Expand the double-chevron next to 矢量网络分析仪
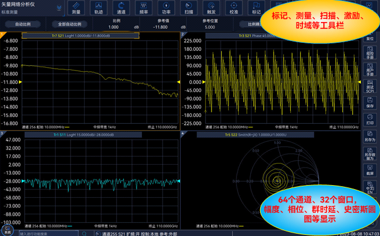 tap(59, 8)
